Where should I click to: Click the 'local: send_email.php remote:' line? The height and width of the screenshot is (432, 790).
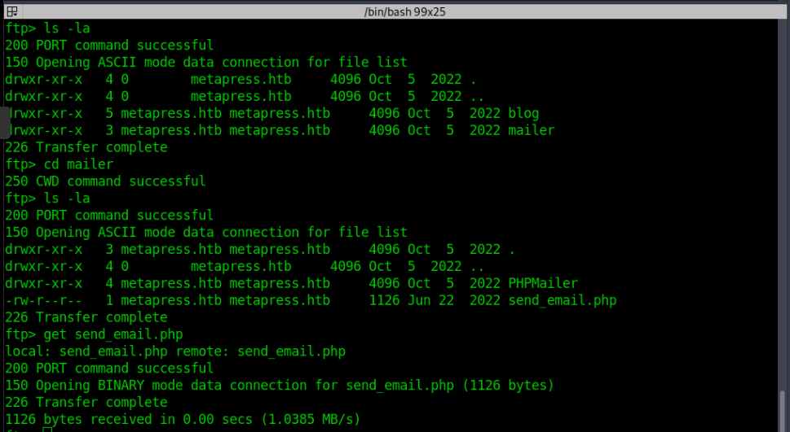coord(175,351)
